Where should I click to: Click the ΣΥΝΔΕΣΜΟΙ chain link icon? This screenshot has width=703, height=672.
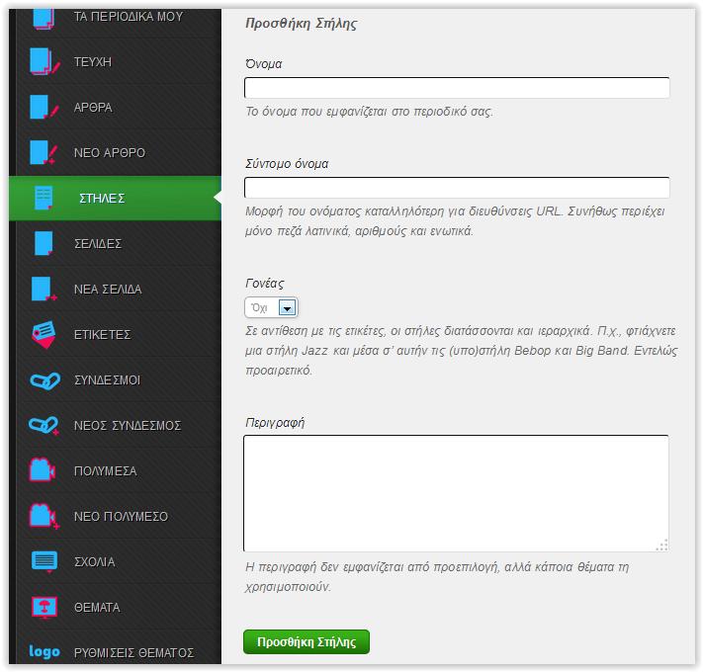(44, 380)
